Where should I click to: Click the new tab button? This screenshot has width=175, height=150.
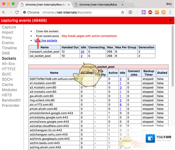click(131, 5)
